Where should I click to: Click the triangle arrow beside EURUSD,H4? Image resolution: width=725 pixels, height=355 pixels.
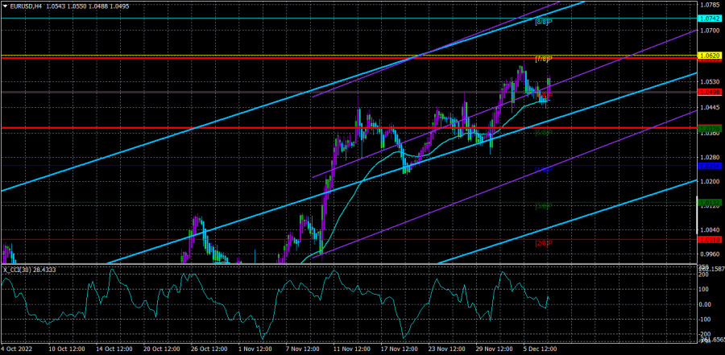coord(5,6)
